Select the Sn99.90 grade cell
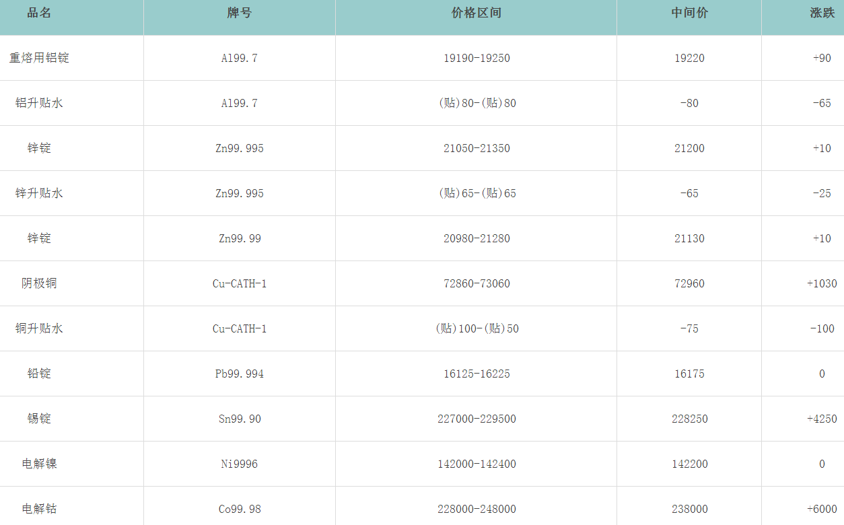The height and width of the screenshot is (525, 844). coord(239,419)
